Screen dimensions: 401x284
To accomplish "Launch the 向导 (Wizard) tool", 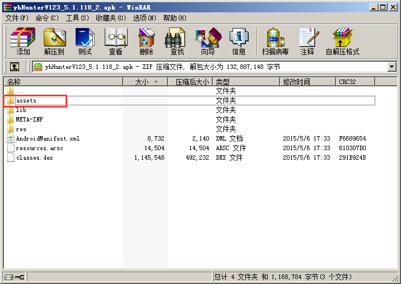I will (x=208, y=41).
